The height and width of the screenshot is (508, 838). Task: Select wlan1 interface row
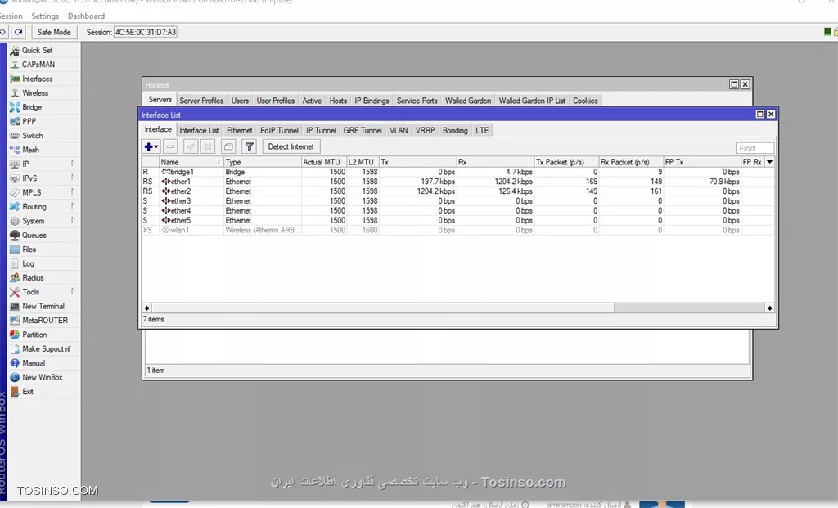coord(457,230)
